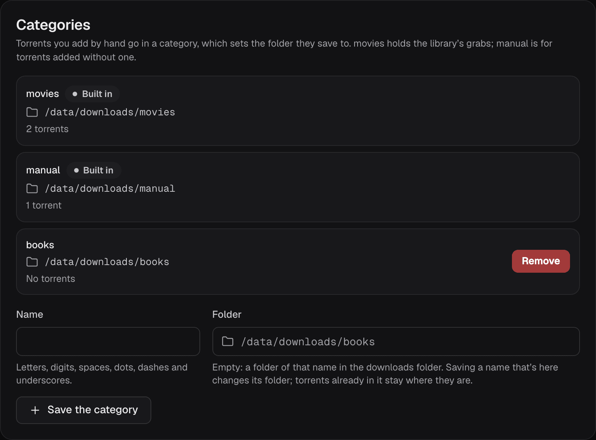The width and height of the screenshot is (596, 440).
Task: Click the folder icon inside the Folder input
Action: (x=228, y=341)
